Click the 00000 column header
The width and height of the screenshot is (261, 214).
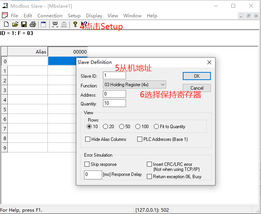[x=68, y=52]
